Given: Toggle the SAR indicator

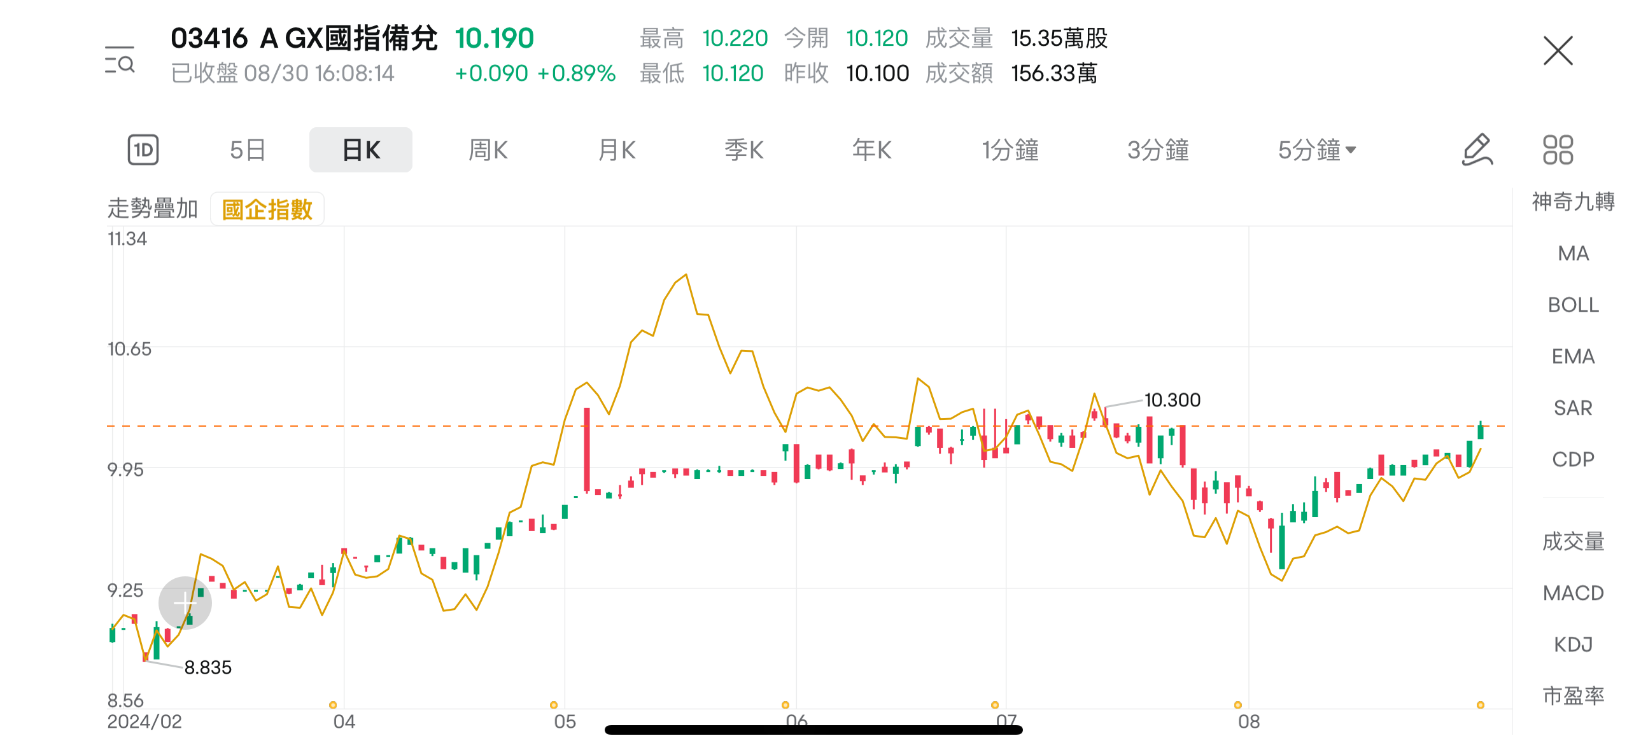Looking at the screenshot, I should tap(1573, 408).
